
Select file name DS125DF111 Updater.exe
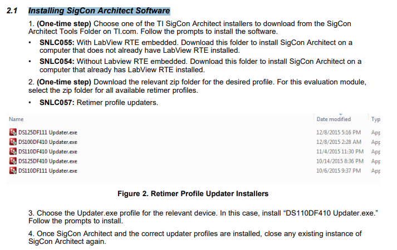pyautogui.click(x=48, y=133)
